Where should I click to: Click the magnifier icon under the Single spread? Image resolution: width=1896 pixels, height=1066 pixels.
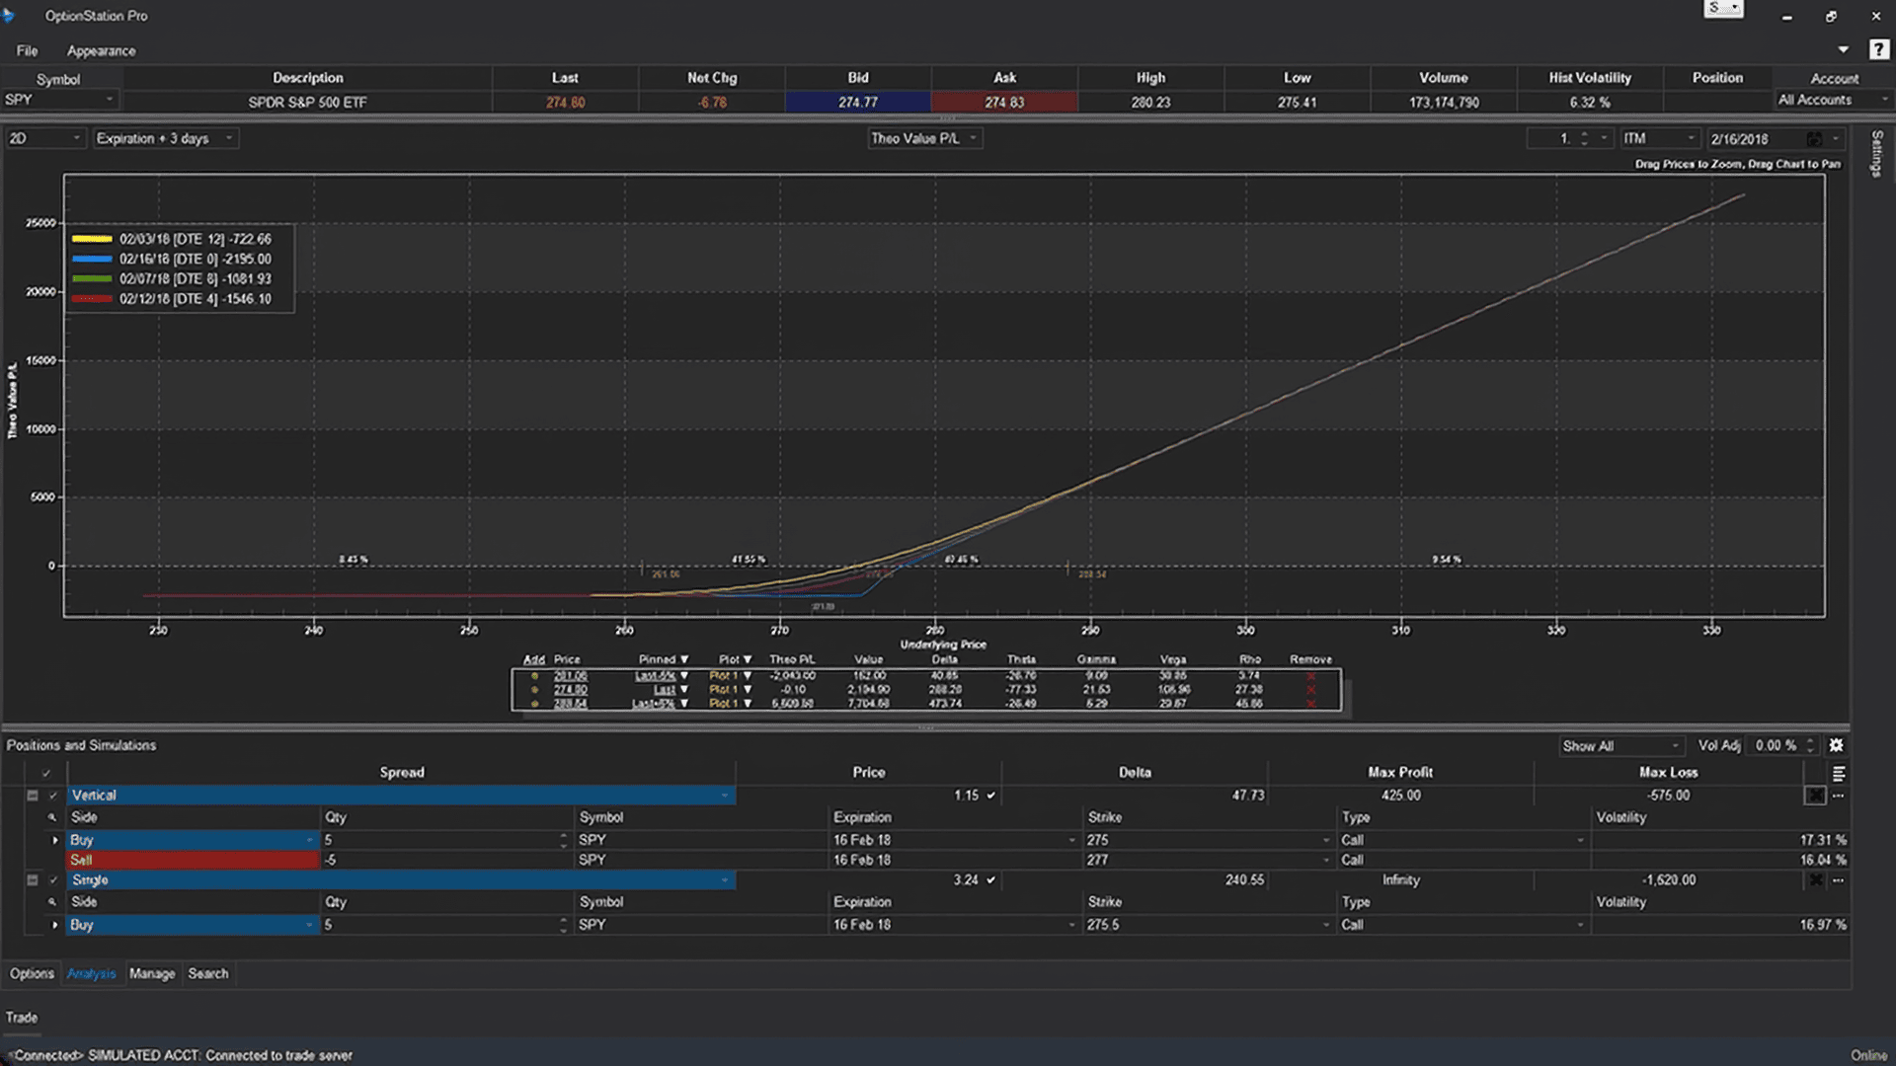click(52, 902)
